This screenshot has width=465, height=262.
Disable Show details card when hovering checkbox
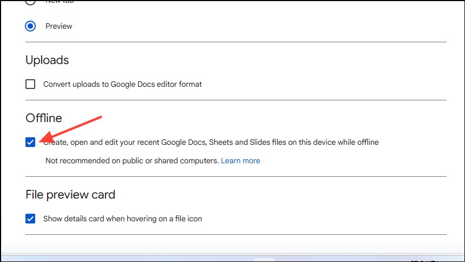coord(30,219)
